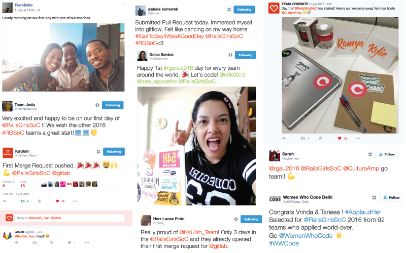Viewport: 406px width, 253px height.
Task: Like the KaUlah first merge request tweet
Action: click(x=57, y=201)
